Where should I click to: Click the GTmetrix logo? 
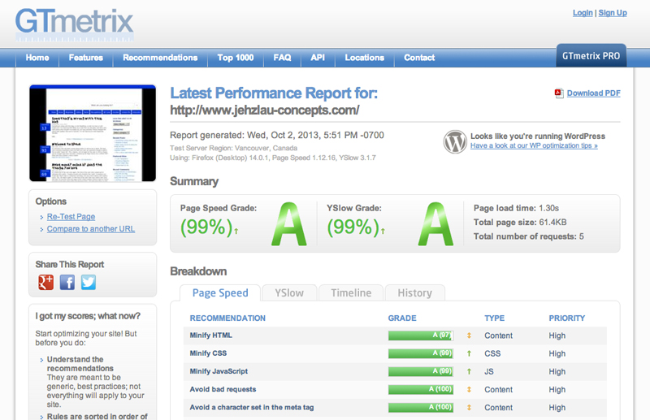tap(74, 24)
